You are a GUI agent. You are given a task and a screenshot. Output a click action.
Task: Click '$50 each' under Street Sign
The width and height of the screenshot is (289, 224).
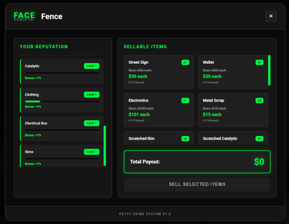(x=138, y=76)
